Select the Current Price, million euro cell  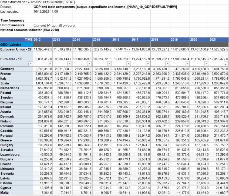[x=54, y=25]
